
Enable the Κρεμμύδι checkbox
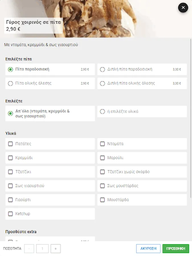tap(11, 158)
